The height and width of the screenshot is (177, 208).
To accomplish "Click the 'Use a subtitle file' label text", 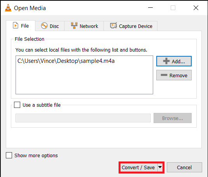I will (42, 105).
